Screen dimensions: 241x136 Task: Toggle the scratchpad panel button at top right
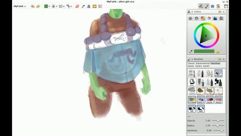[218, 6]
